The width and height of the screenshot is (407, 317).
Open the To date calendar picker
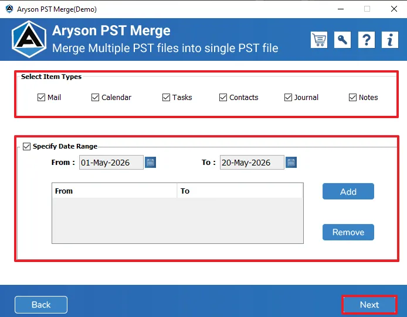point(291,163)
